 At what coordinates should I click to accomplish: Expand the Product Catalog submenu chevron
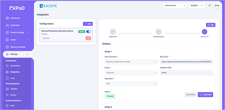[27, 33]
